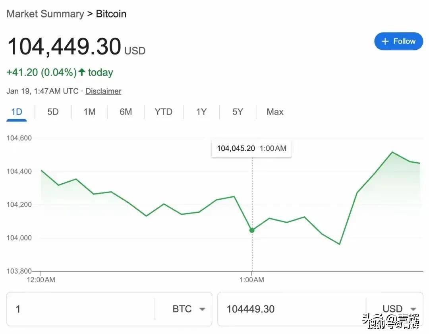Switch to the 1M chart range
This screenshot has height=334, width=429.
(89, 112)
